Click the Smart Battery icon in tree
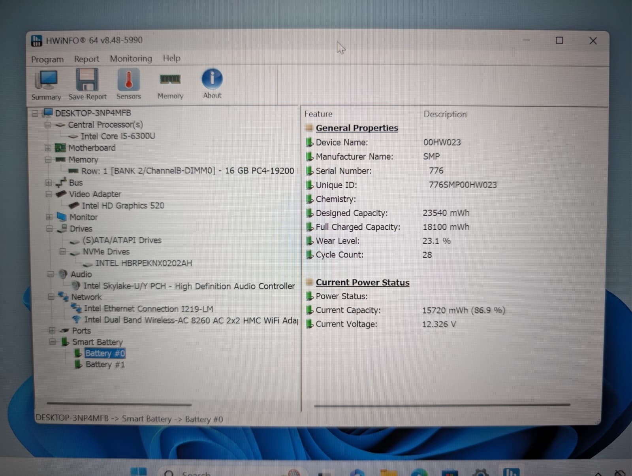The width and height of the screenshot is (632, 476). pyautogui.click(x=65, y=342)
